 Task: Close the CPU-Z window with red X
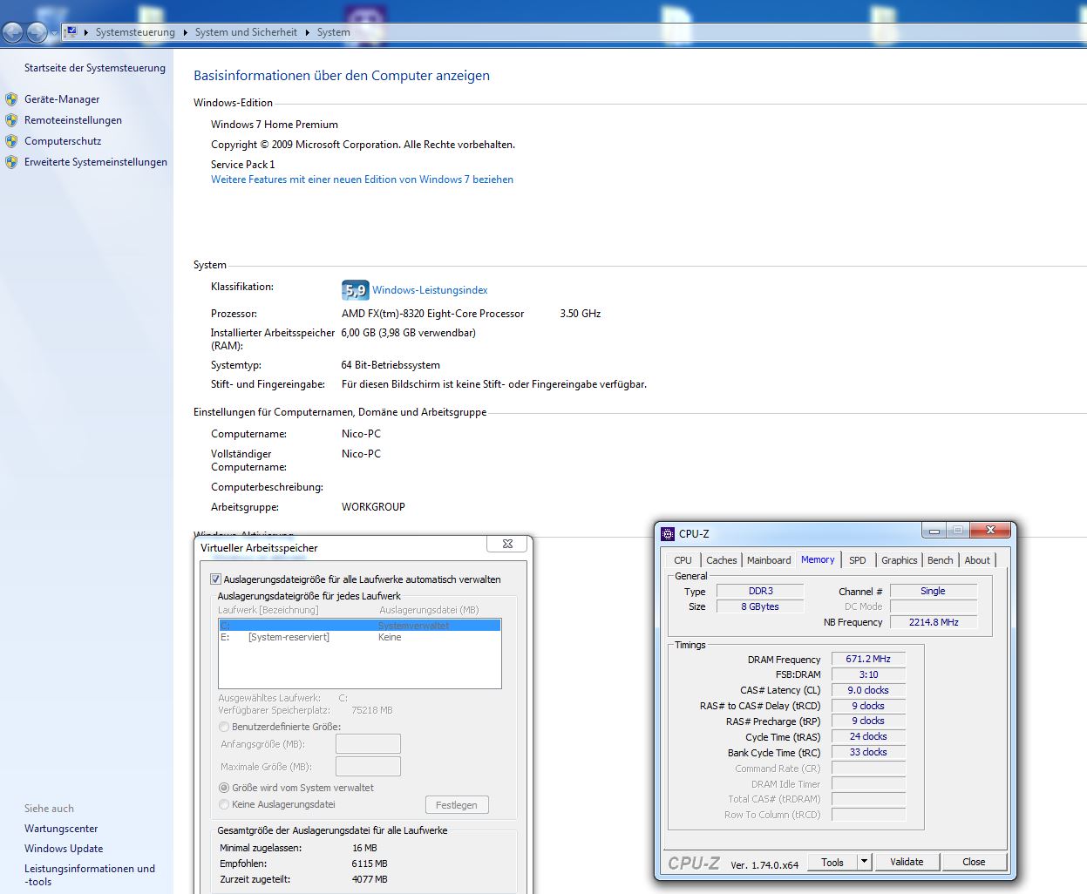[x=990, y=530]
